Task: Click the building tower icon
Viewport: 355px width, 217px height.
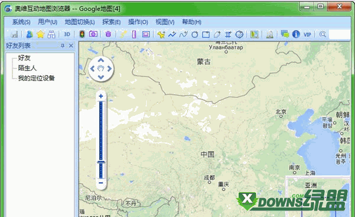Action: [x=269, y=35]
